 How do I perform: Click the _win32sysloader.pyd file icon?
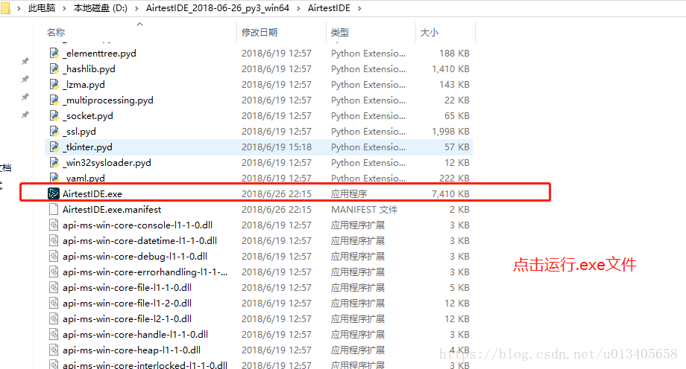(54, 162)
